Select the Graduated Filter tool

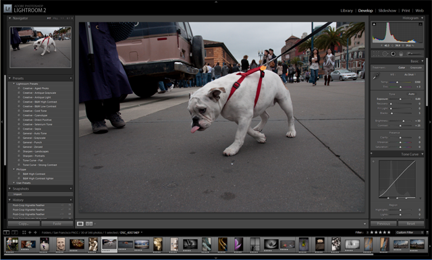[x=401, y=54]
